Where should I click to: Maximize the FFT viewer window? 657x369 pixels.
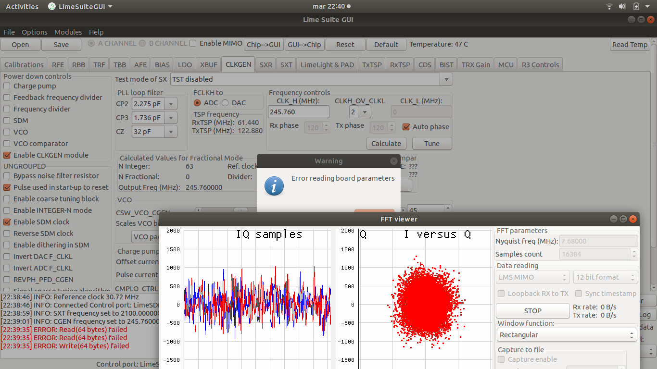623,219
